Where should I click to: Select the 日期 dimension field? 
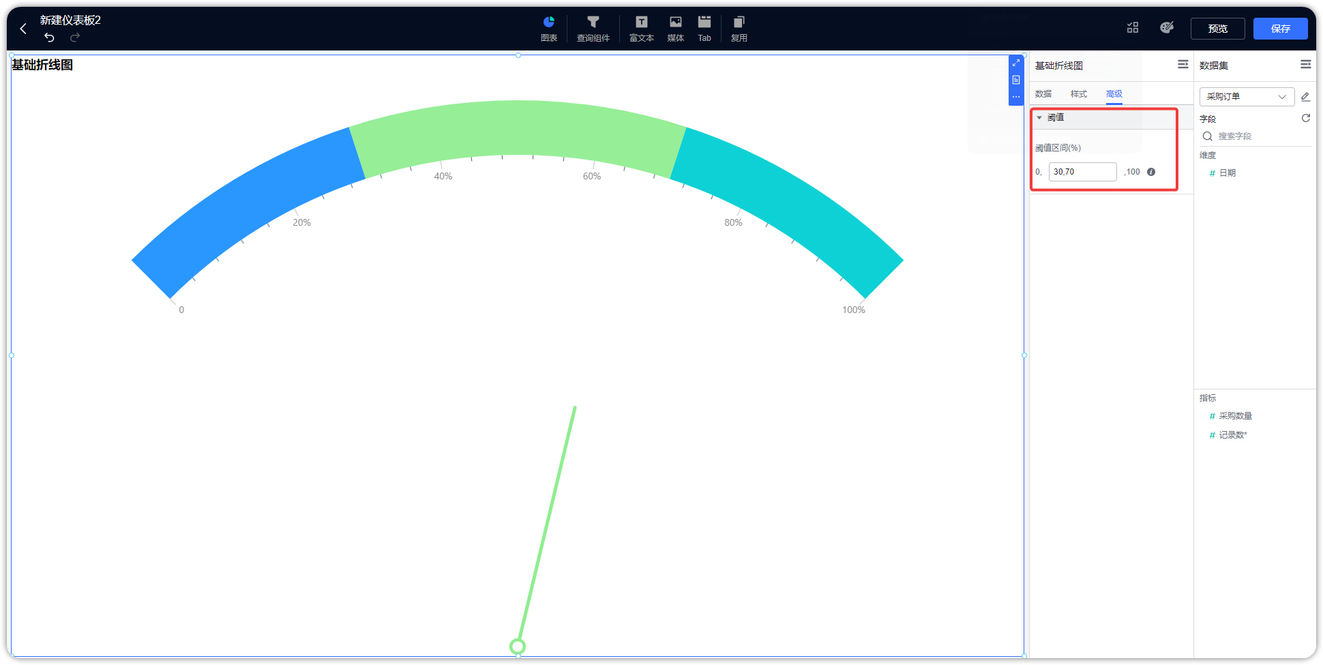(1228, 173)
